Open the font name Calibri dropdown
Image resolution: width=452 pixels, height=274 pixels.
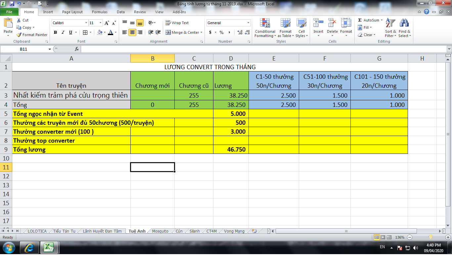(86, 23)
